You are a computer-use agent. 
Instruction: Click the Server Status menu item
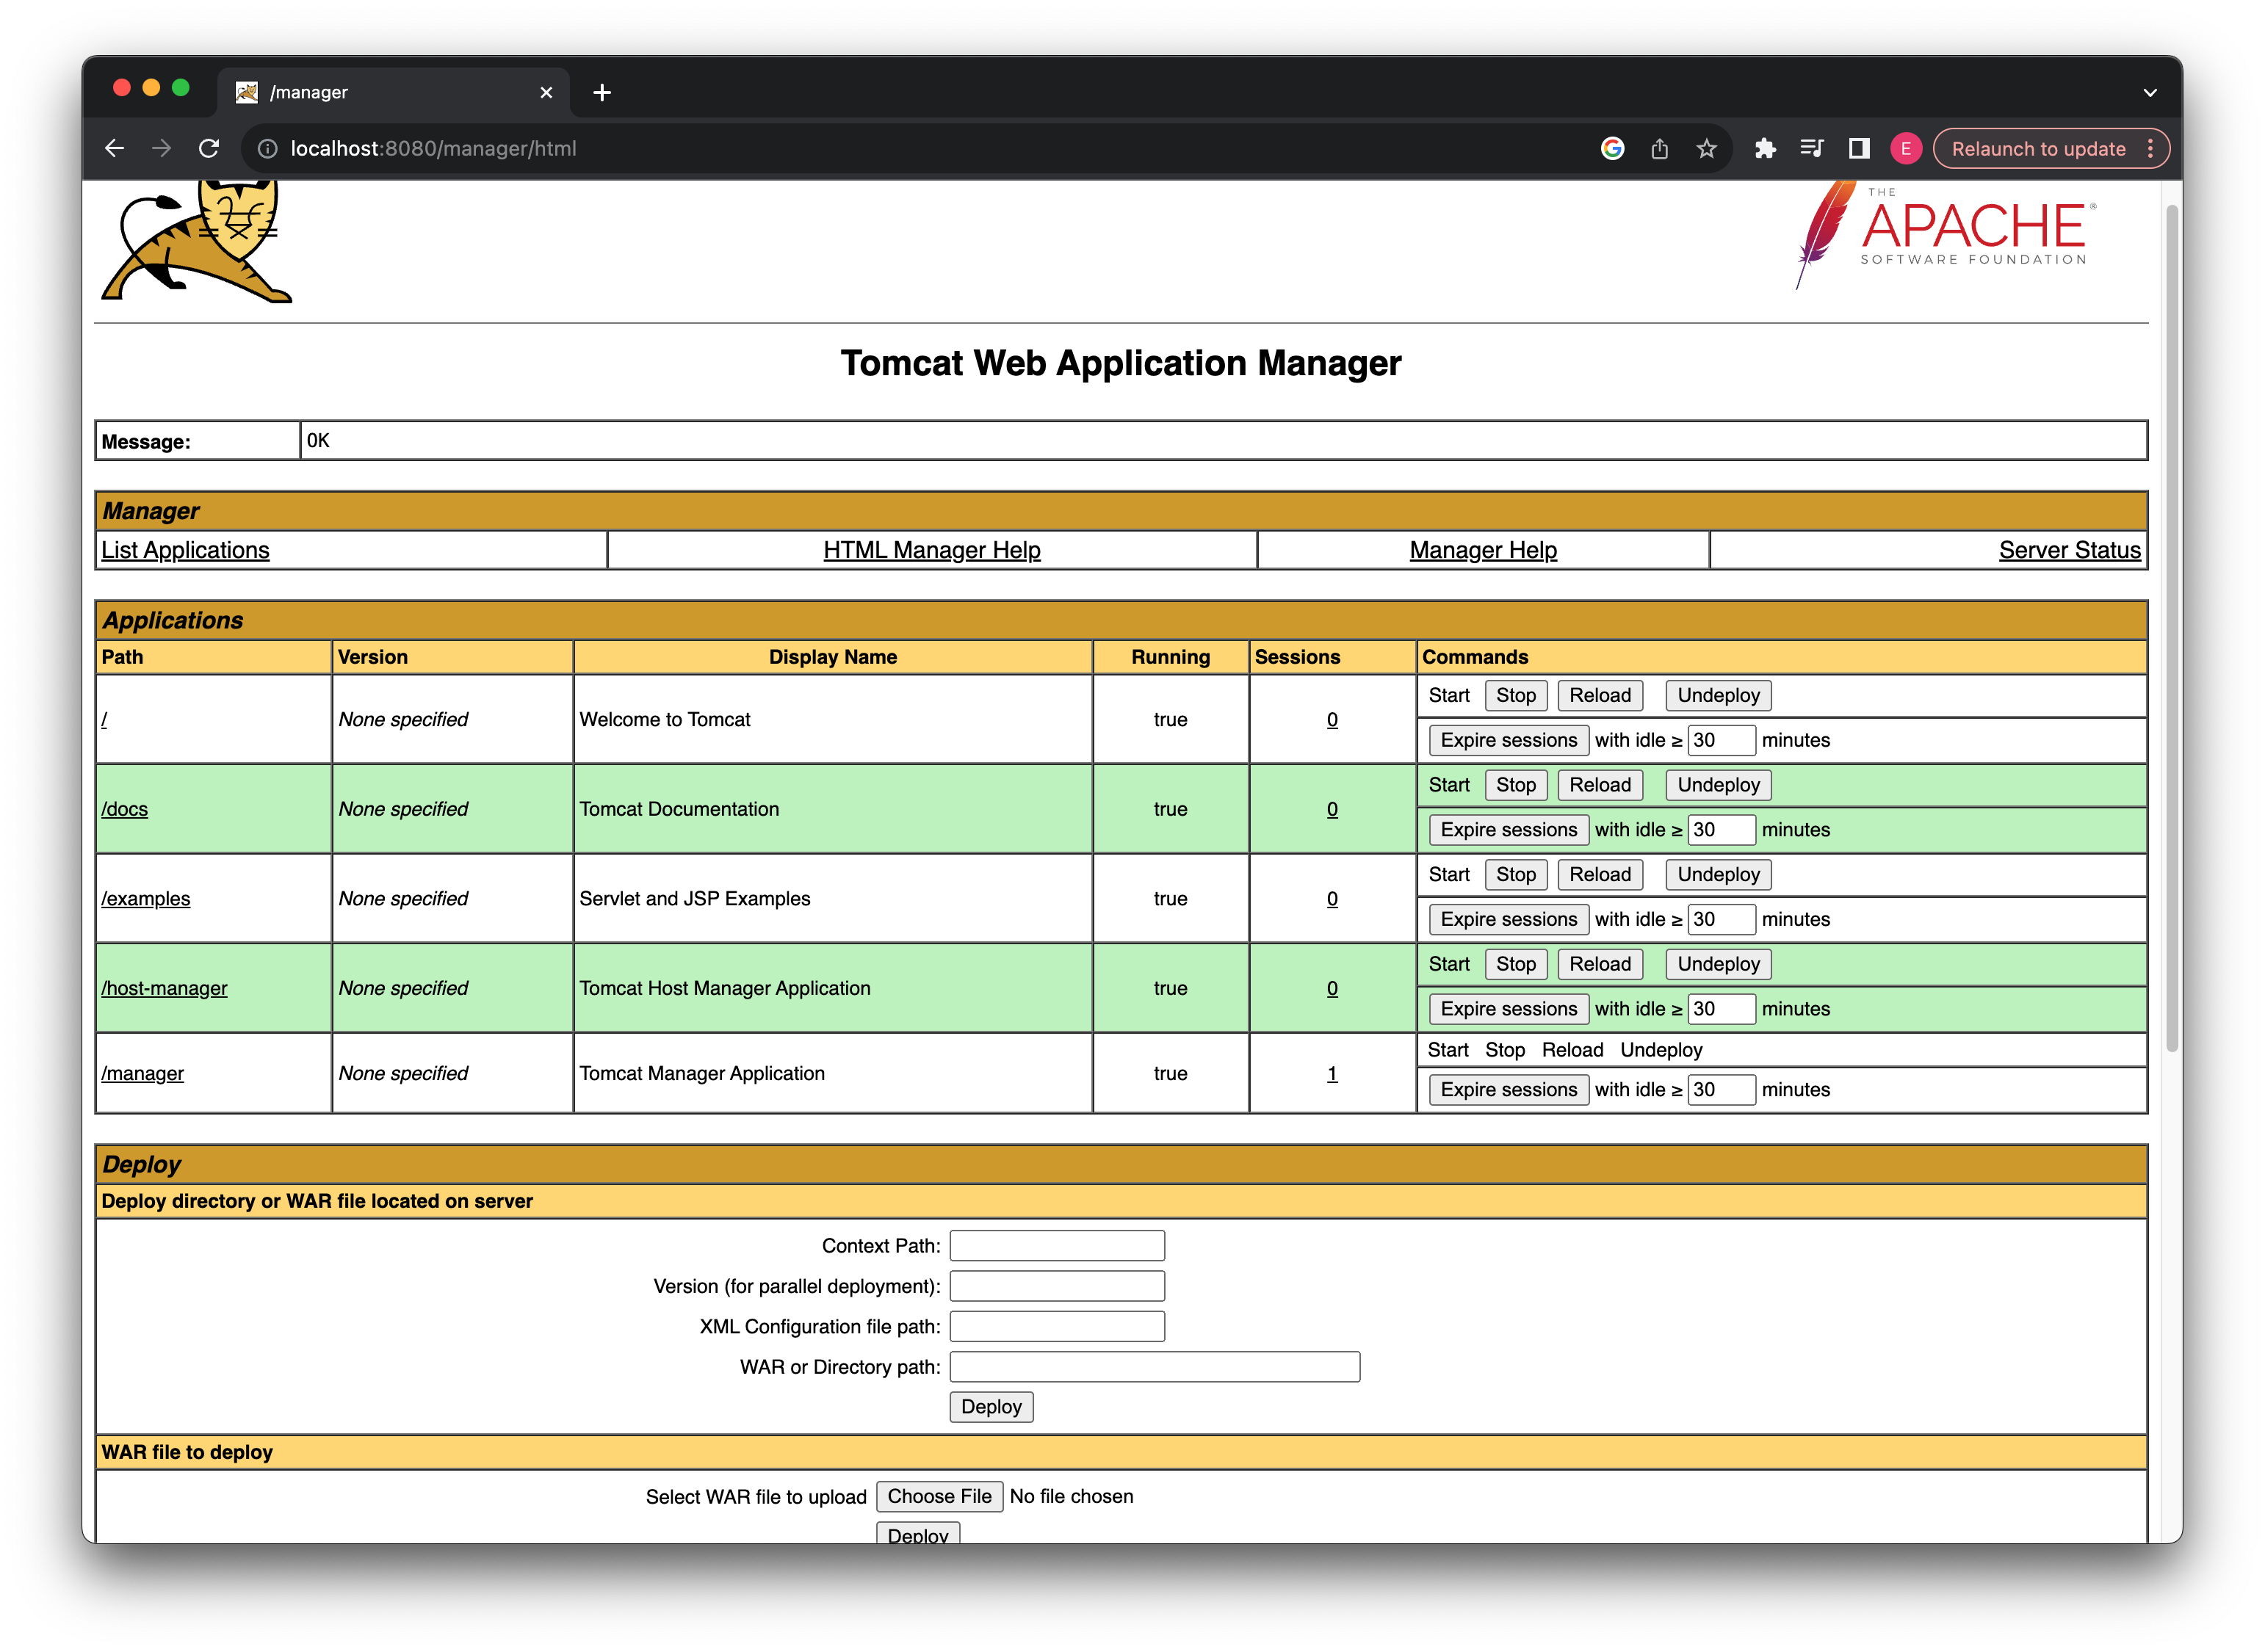tap(2070, 550)
